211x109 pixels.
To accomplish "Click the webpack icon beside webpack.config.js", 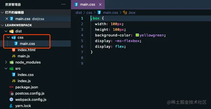I will point(11,99).
